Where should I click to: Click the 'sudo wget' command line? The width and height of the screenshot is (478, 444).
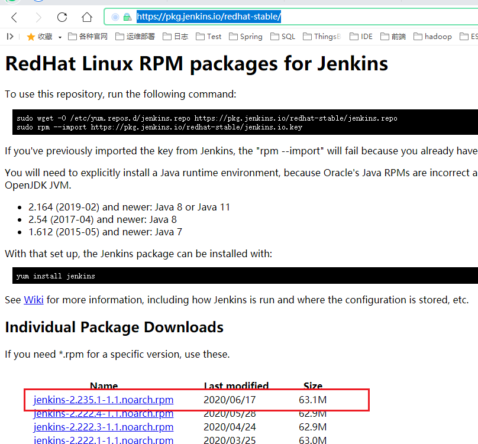click(x=206, y=118)
